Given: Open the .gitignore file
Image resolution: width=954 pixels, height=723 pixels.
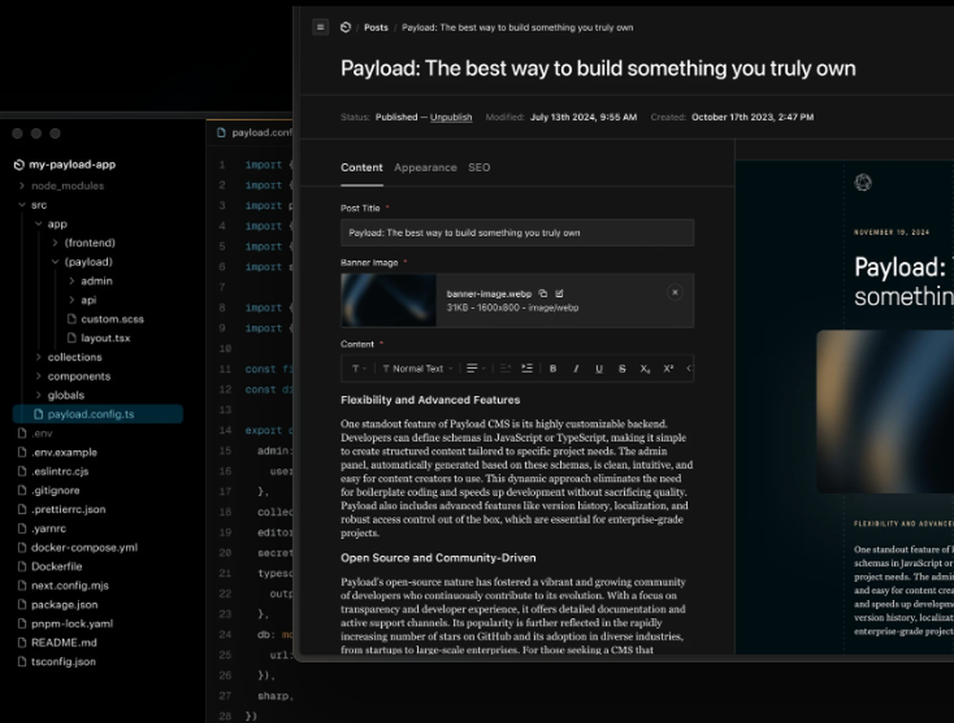Looking at the screenshot, I should [x=49, y=490].
